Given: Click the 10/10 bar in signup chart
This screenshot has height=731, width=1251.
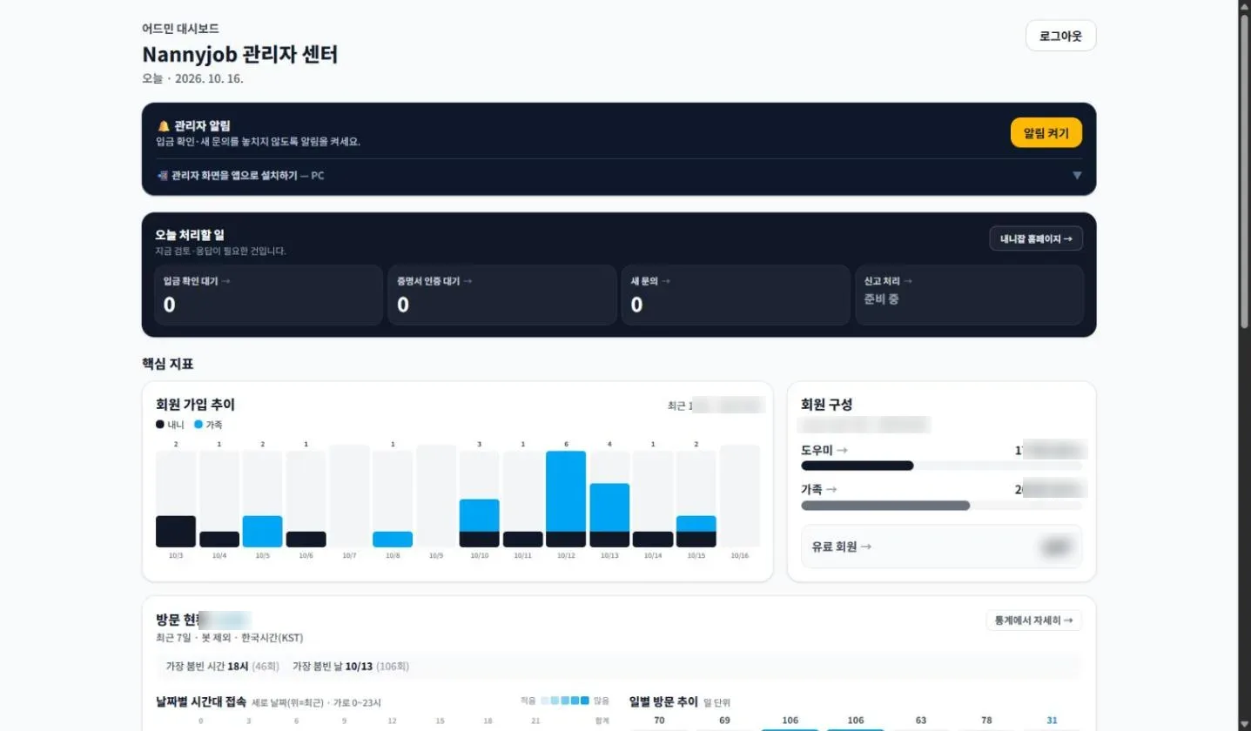Looking at the screenshot, I should tap(479, 523).
